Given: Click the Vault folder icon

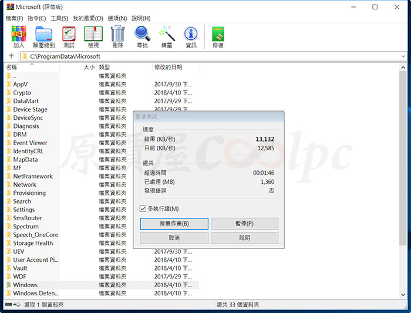Looking at the screenshot, I should pos(9,268).
